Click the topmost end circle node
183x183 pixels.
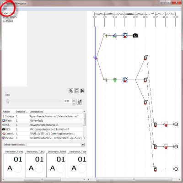(176, 124)
